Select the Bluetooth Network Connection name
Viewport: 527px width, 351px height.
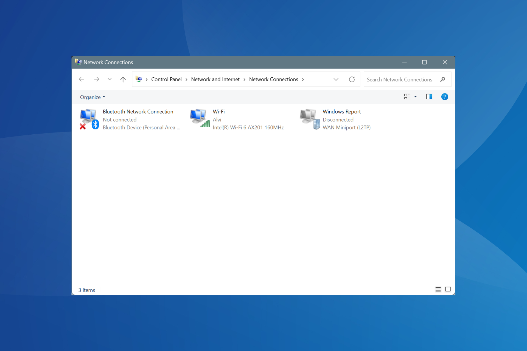pos(138,112)
